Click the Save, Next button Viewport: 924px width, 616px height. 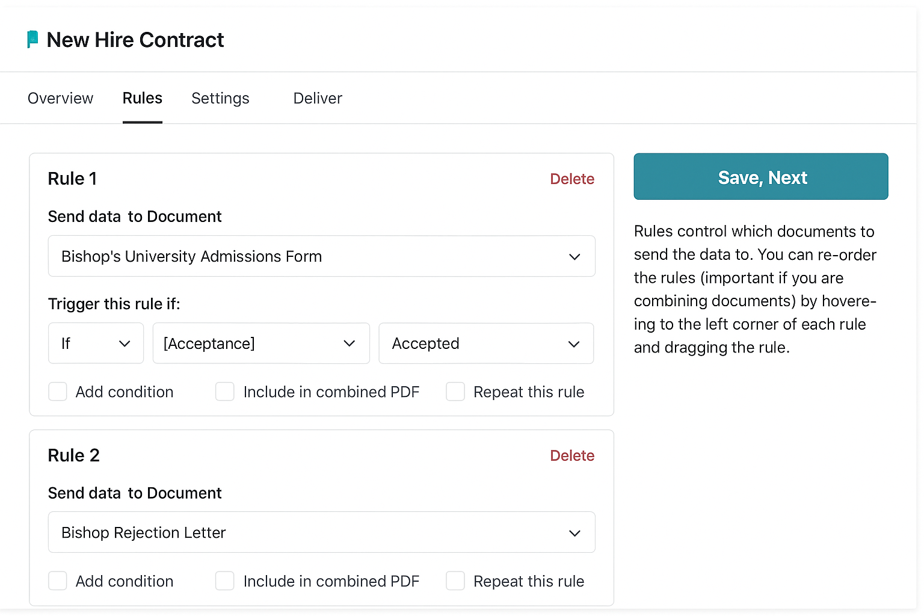(760, 176)
